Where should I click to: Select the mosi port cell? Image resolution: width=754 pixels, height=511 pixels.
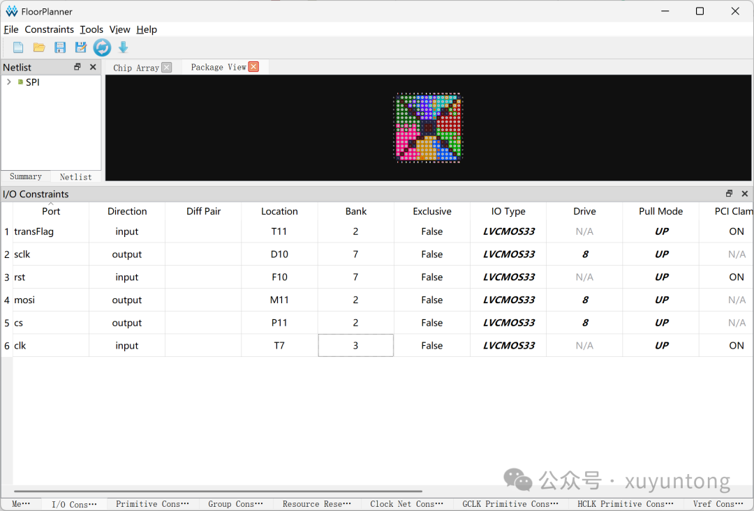pyautogui.click(x=51, y=300)
